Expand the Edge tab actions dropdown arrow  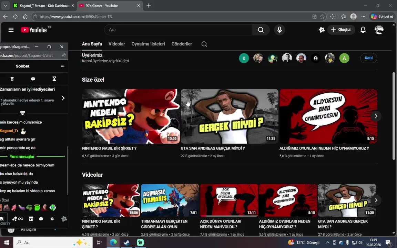click(5, 5)
